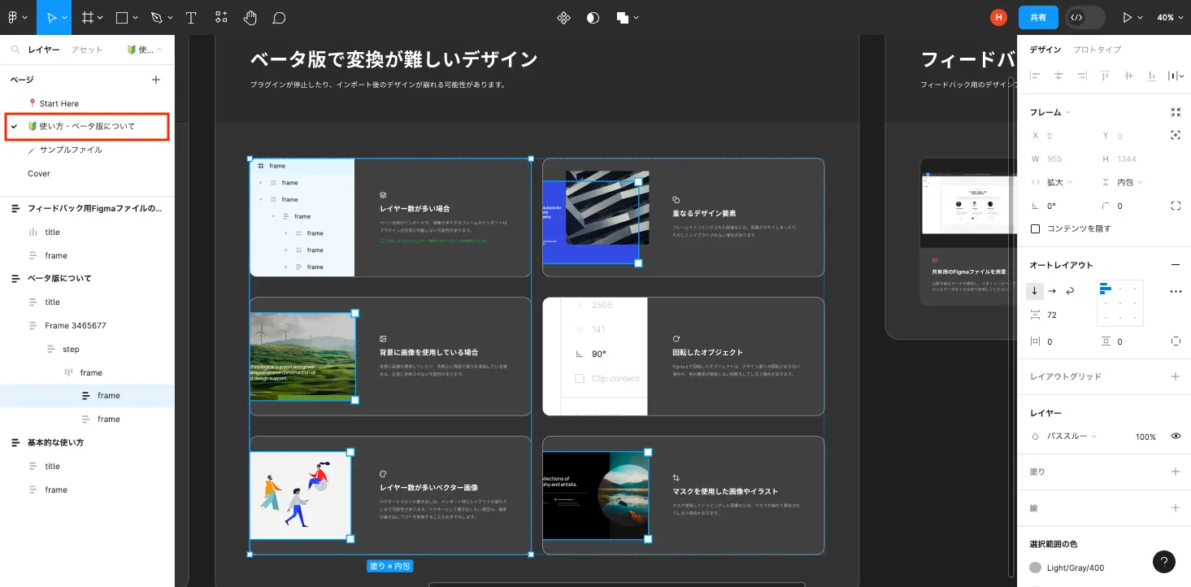1191x587 pixels.
Task: Click the resize-to-fit frame icon
Action: 1176,112
